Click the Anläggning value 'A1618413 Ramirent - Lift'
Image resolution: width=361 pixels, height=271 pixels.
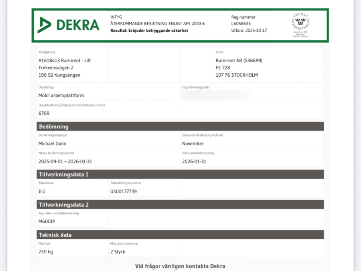[x=65, y=61]
